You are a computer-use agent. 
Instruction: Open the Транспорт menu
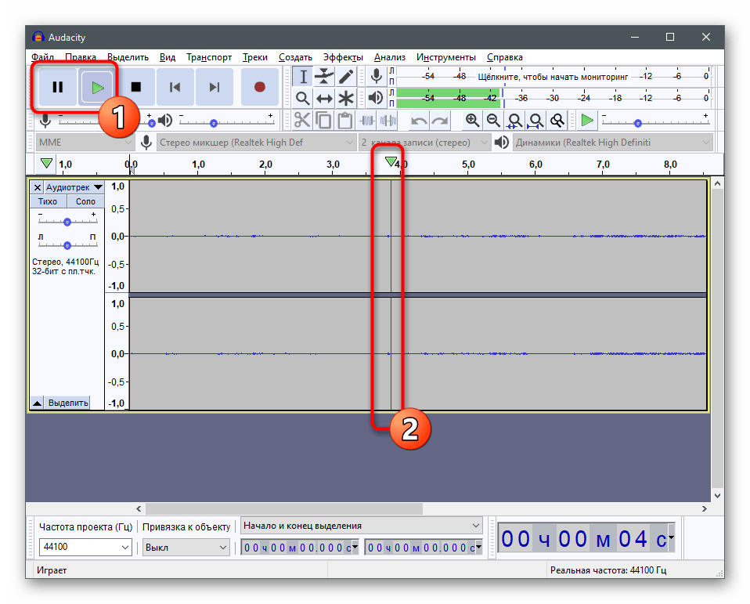(209, 57)
